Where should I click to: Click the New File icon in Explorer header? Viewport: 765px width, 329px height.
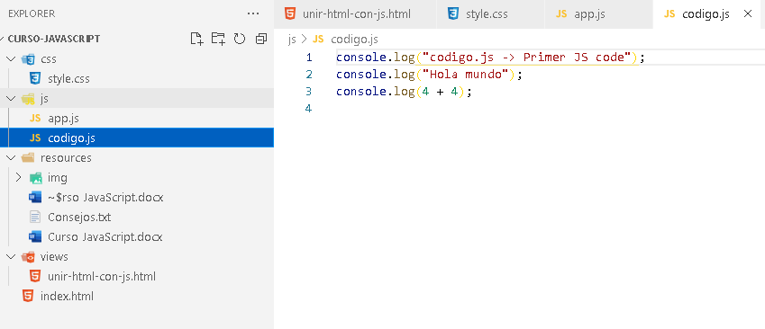pos(196,39)
